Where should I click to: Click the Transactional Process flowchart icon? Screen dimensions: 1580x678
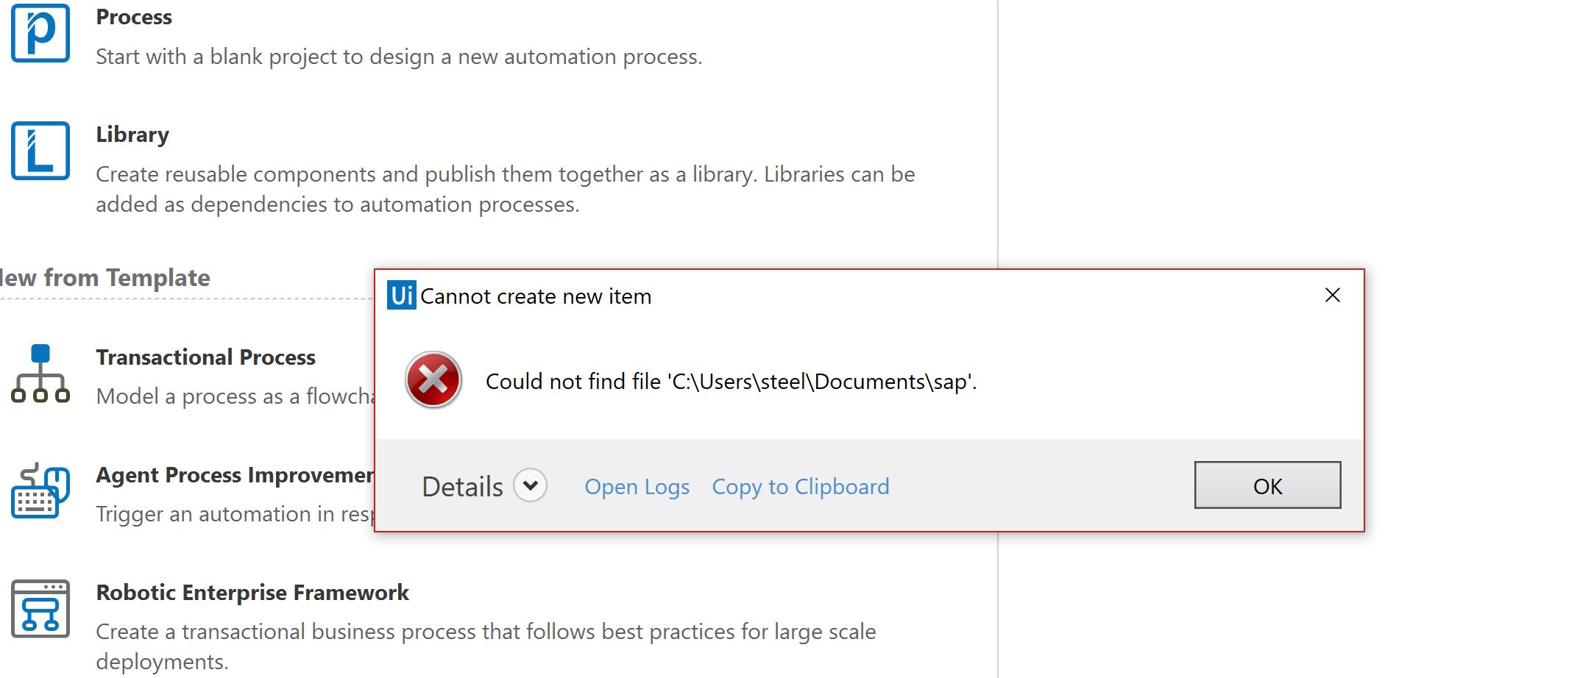pos(40,374)
